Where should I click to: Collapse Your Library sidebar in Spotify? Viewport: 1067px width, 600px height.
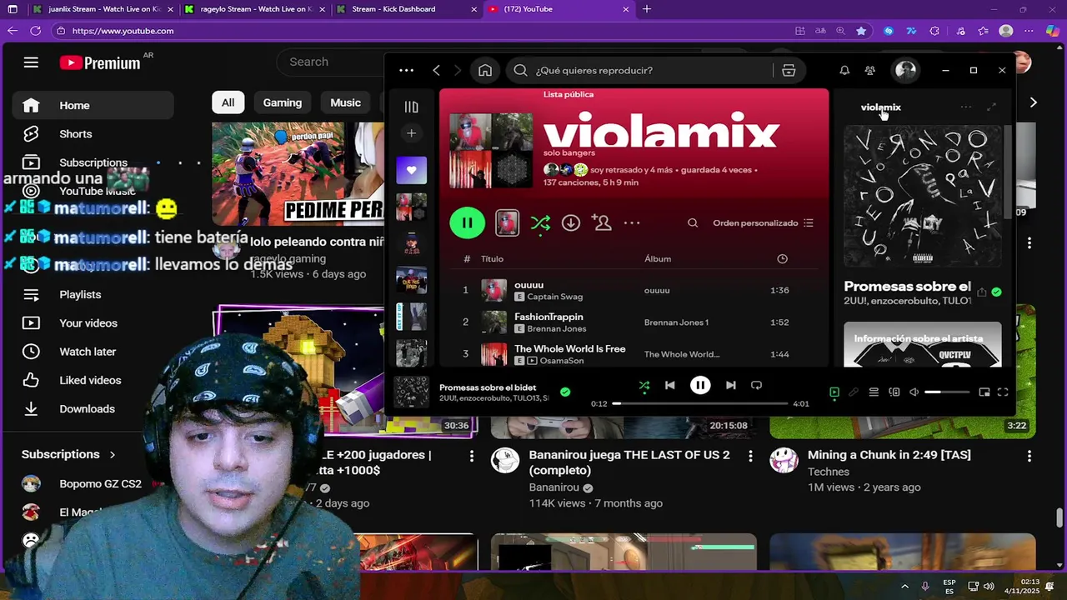click(411, 107)
